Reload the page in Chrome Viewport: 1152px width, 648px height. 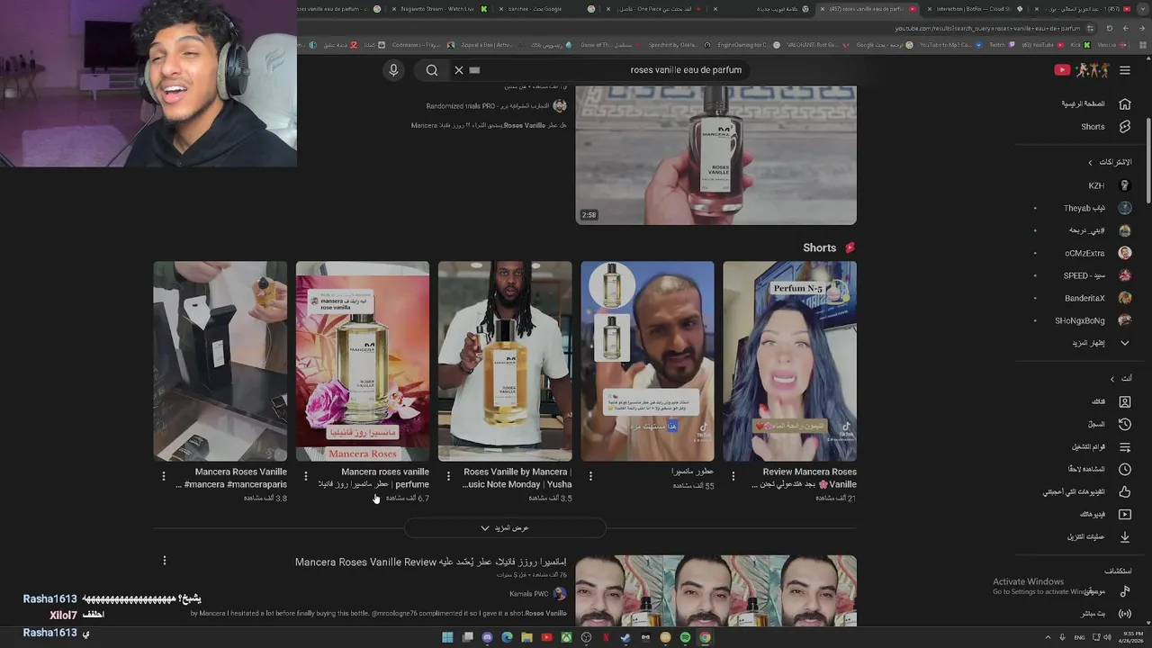[x=1109, y=28]
